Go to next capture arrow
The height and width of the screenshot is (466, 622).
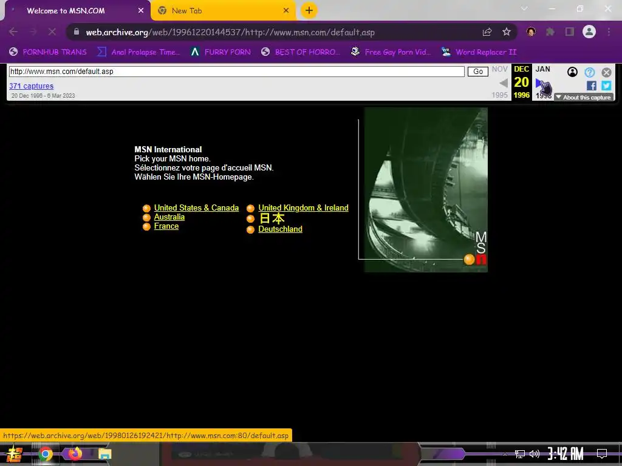coord(540,83)
